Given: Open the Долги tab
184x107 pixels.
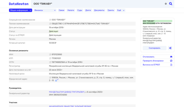Looking at the screenshot, I should [x=88, y=10].
